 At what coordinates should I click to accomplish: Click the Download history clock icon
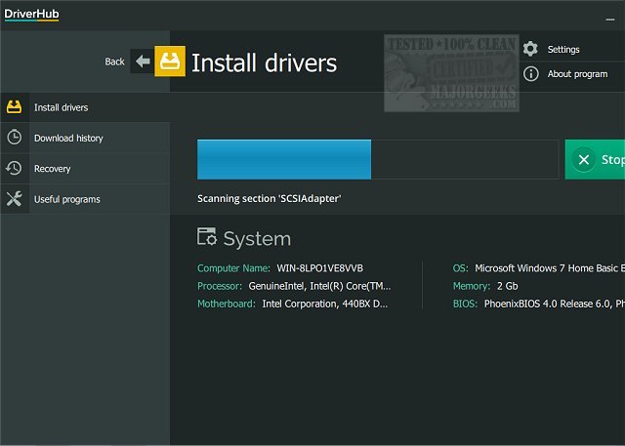(15, 138)
